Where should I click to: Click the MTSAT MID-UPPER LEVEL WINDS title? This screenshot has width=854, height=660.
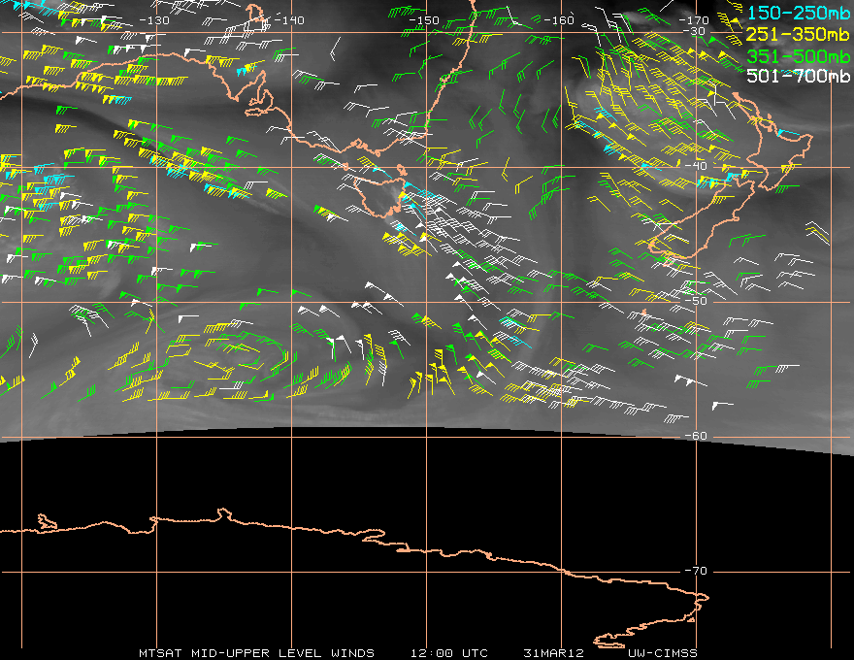pyautogui.click(x=256, y=653)
